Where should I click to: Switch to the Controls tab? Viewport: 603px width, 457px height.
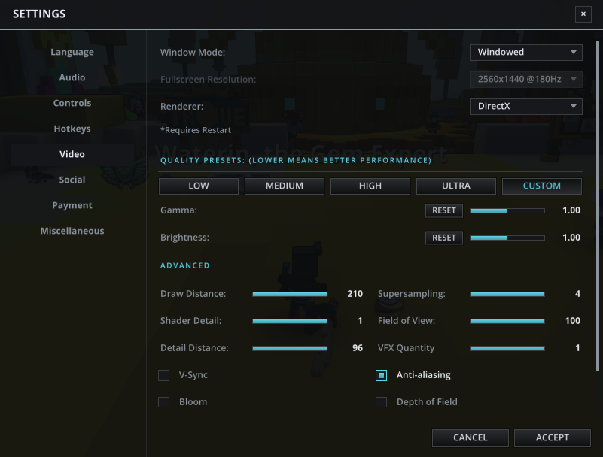[x=72, y=103]
